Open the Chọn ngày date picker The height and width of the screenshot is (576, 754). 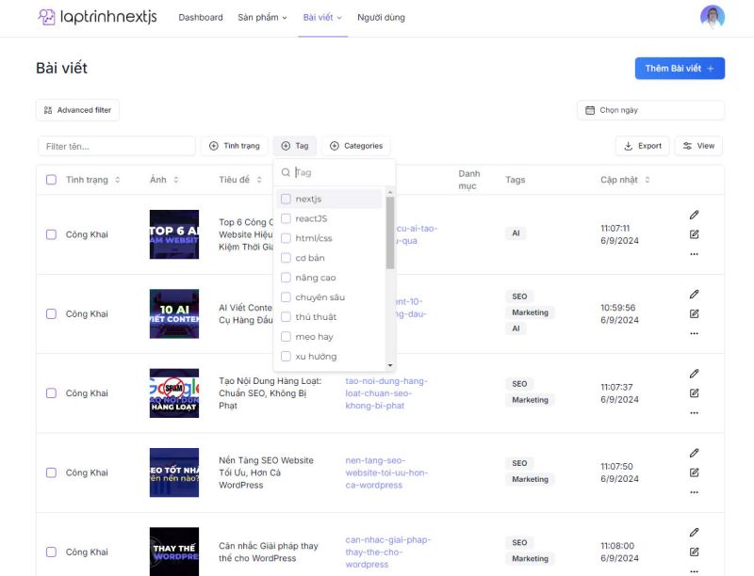coord(650,110)
